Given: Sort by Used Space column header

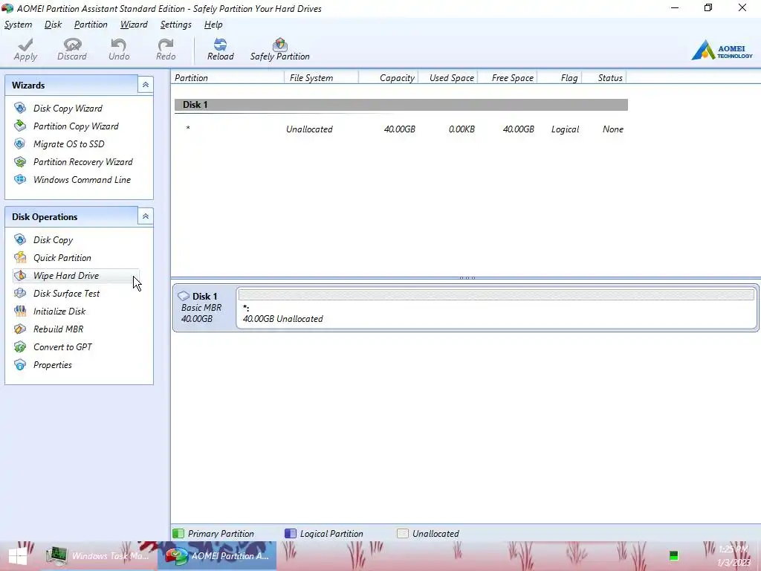Looking at the screenshot, I should click(447, 77).
